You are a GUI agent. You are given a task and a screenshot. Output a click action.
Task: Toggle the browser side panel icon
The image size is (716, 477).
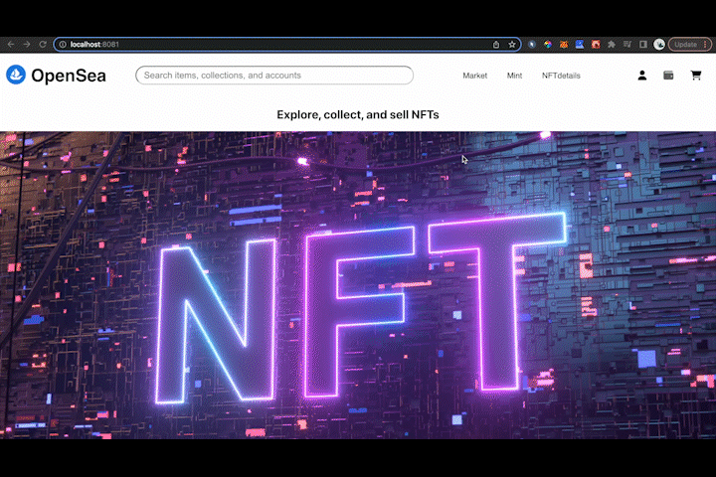643,45
